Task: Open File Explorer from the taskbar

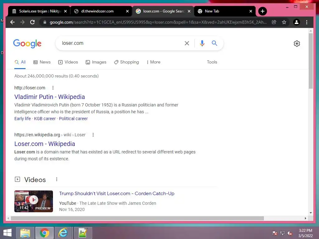Action: tap(25, 233)
